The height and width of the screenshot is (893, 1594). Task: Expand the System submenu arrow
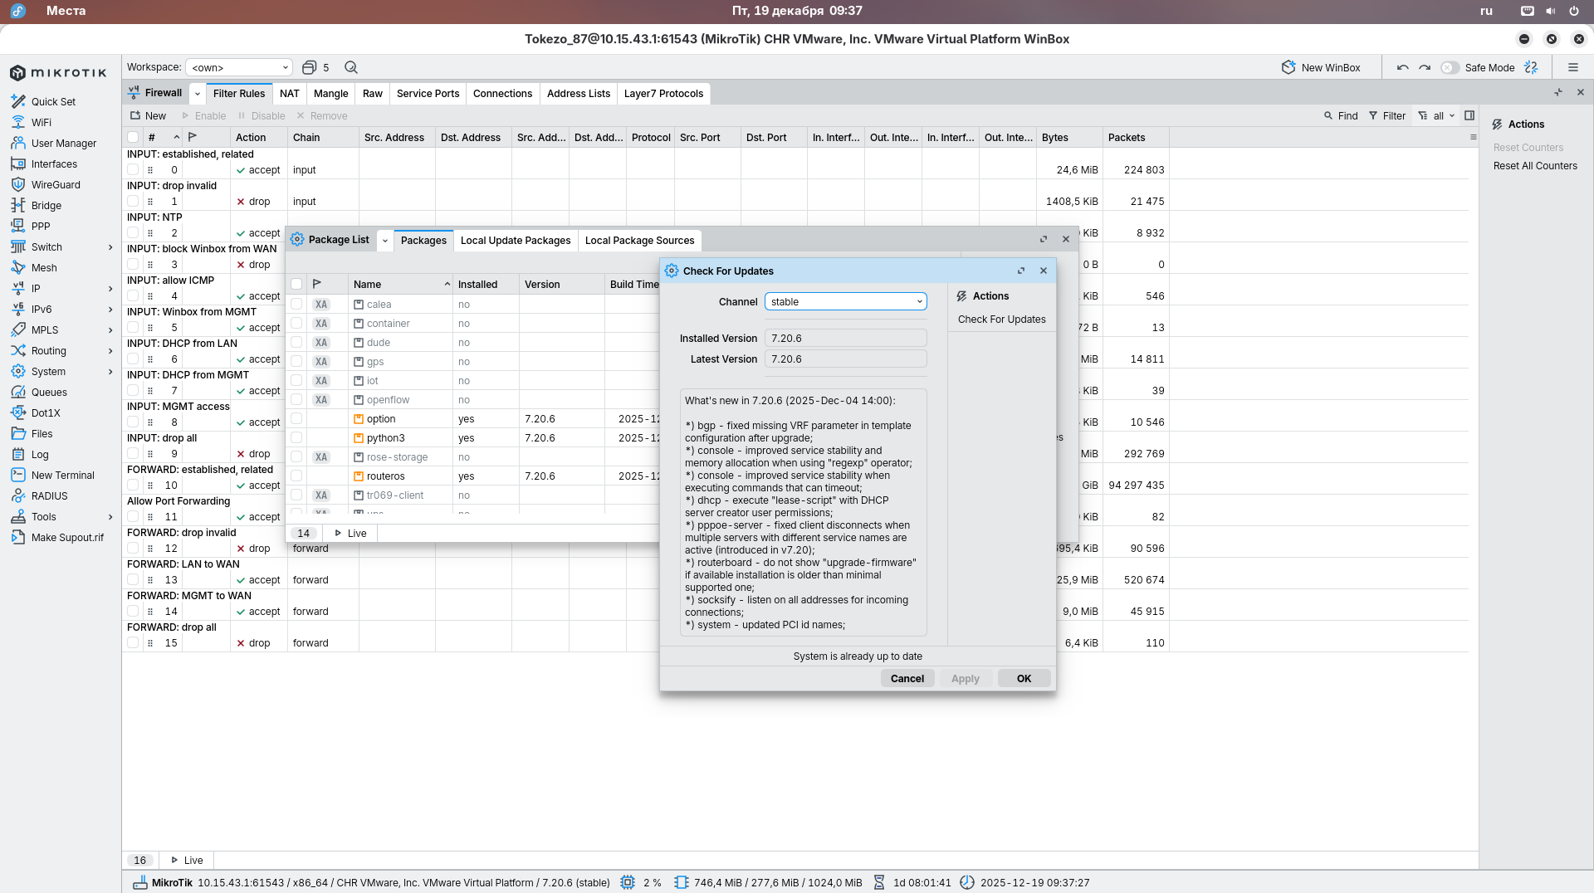point(110,371)
